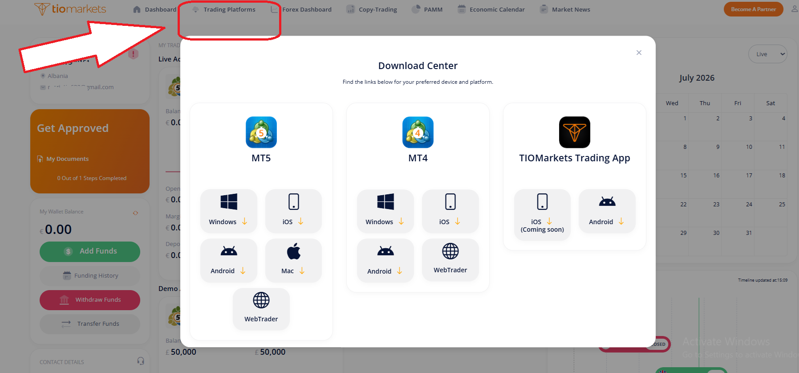Click the "July 2026" calendar heading
799x373 pixels.
pyautogui.click(x=697, y=78)
